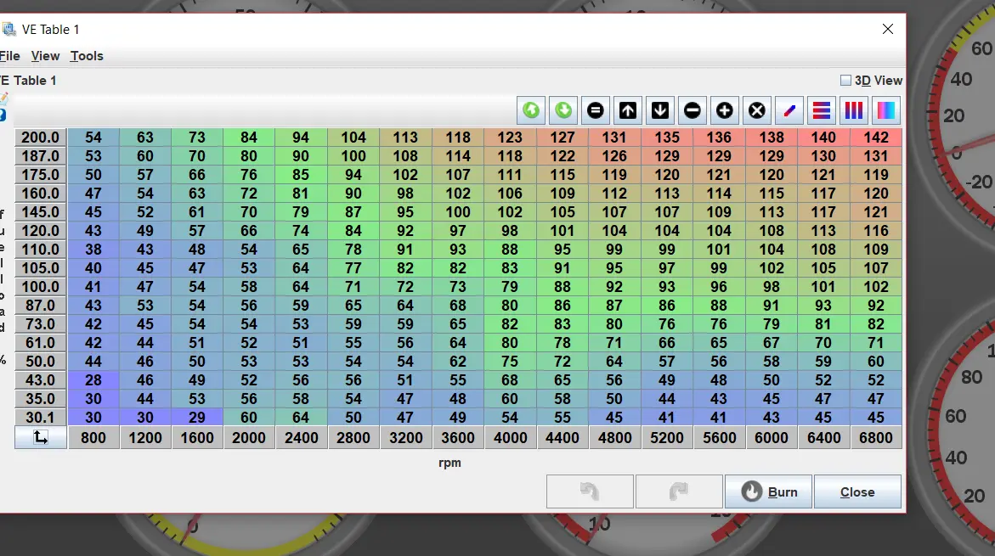The image size is (995, 556).
Task: Select the 61.0 load axis header
Action: [x=41, y=342]
